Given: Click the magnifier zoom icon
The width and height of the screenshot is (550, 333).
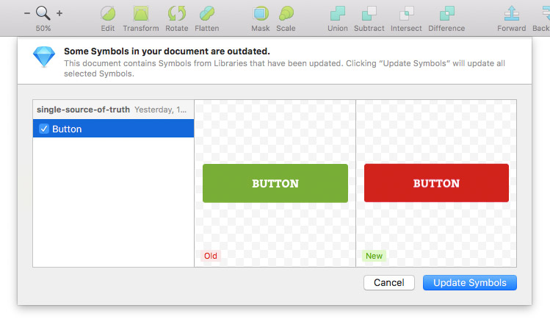Looking at the screenshot, I should click(x=43, y=13).
